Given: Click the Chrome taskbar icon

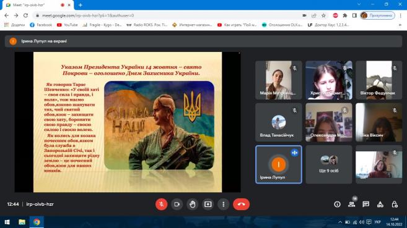Looking at the screenshot, I should (x=37, y=222).
